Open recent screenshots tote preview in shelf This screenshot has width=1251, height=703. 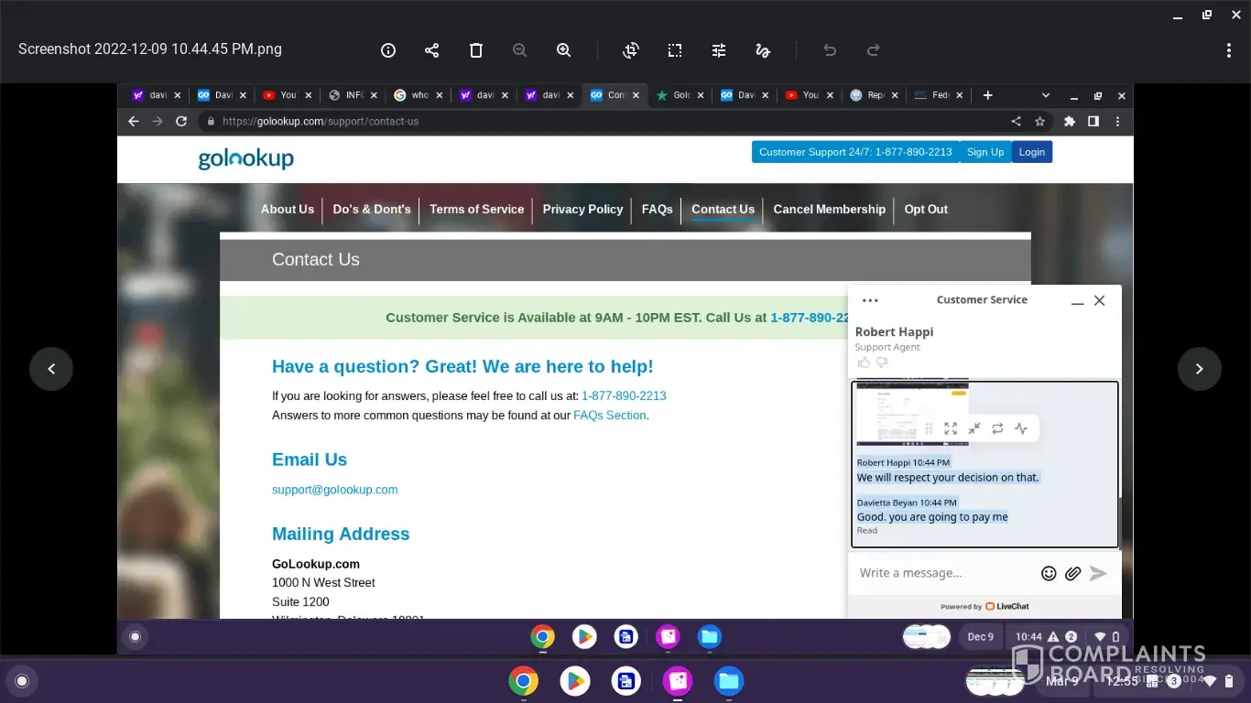(x=996, y=681)
